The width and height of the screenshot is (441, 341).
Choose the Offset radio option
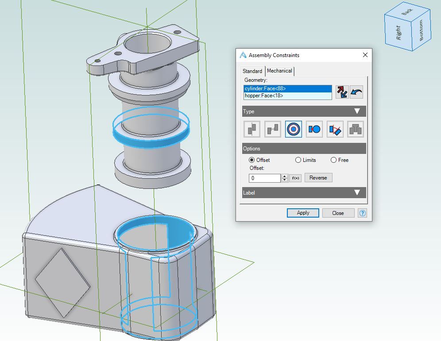tap(252, 160)
